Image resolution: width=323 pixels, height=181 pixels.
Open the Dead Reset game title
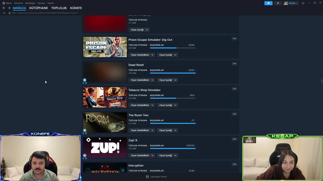point(136,65)
